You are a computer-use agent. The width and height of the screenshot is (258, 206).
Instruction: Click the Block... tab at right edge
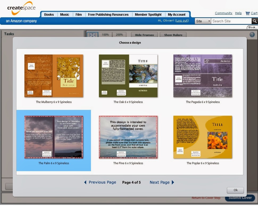pos(253,27)
